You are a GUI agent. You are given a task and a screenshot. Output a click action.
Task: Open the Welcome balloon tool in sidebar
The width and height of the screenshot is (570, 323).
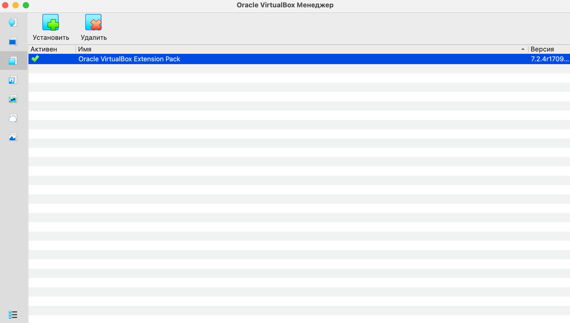pyautogui.click(x=13, y=22)
